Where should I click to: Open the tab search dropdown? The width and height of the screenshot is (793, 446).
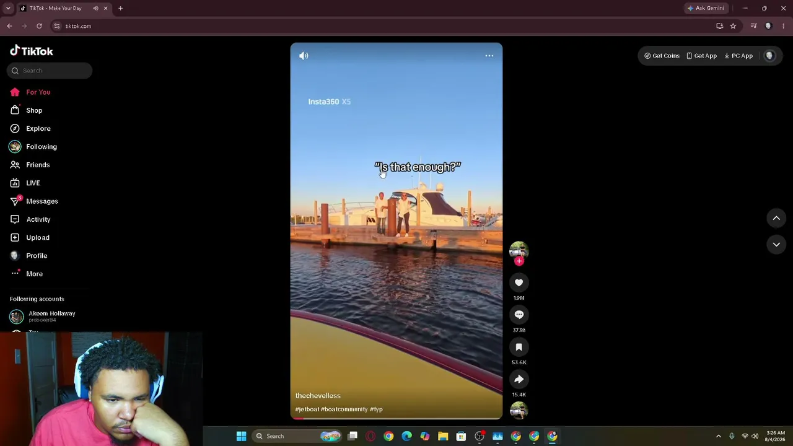pos(8,8)
